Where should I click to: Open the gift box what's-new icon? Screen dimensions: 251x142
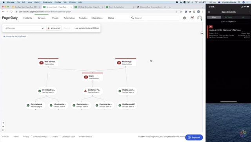click(192, 18)
